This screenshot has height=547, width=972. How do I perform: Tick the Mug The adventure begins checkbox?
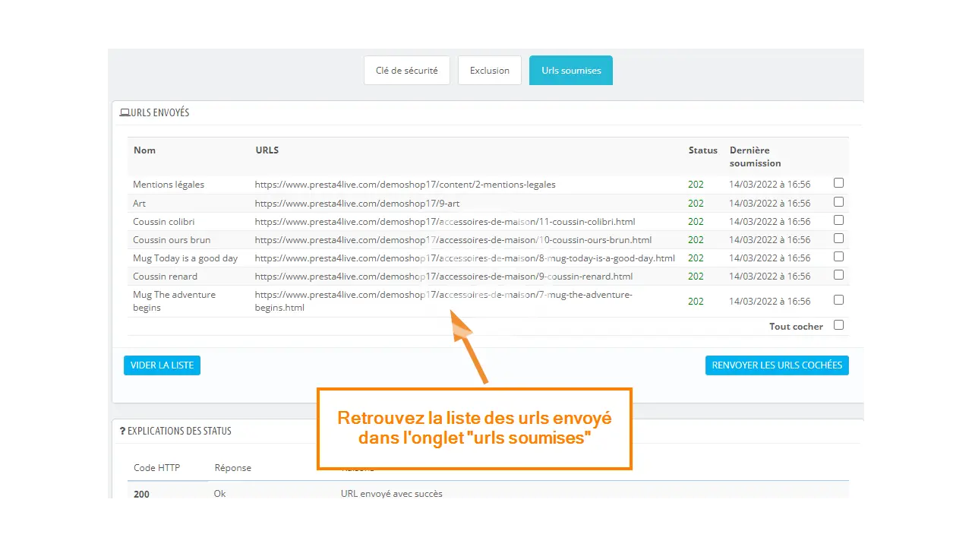pos(838,300)
